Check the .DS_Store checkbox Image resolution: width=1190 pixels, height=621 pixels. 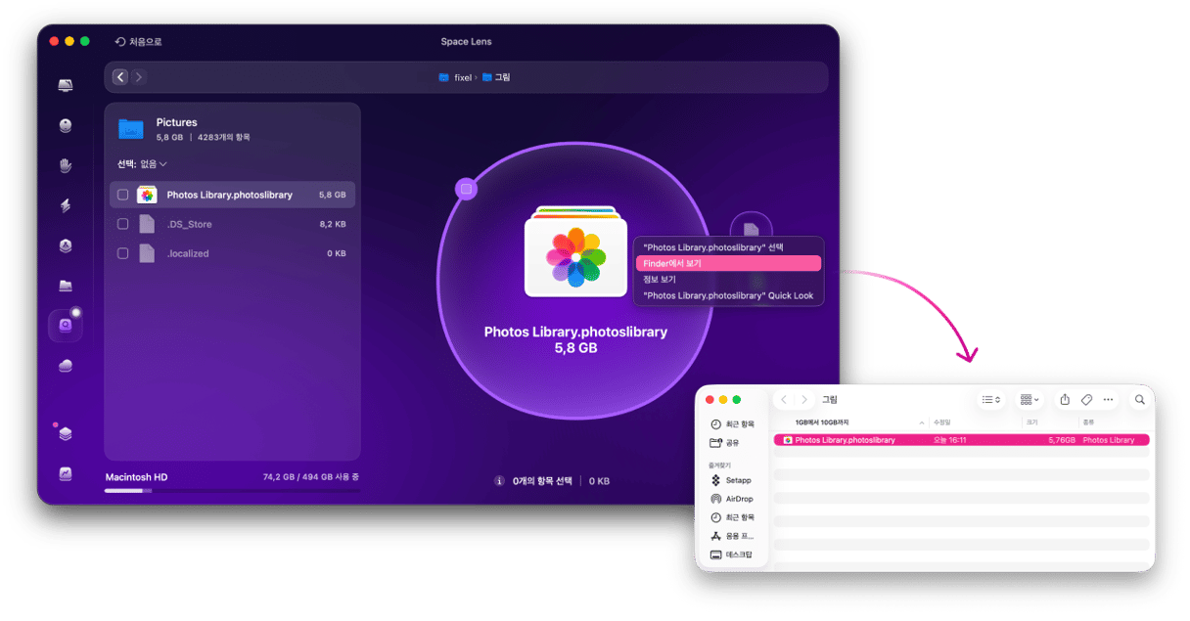[x=123, y=224]
